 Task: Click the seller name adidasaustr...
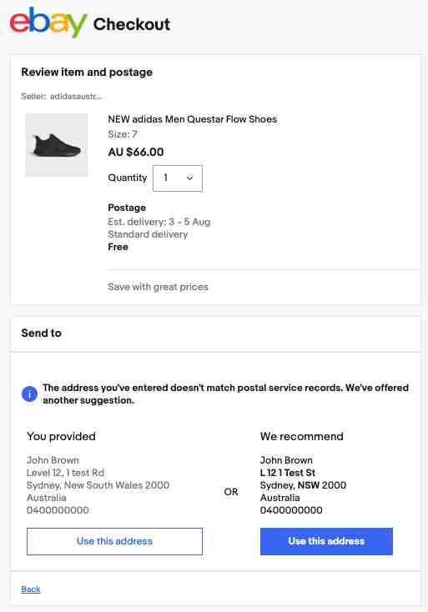[76, 97]
